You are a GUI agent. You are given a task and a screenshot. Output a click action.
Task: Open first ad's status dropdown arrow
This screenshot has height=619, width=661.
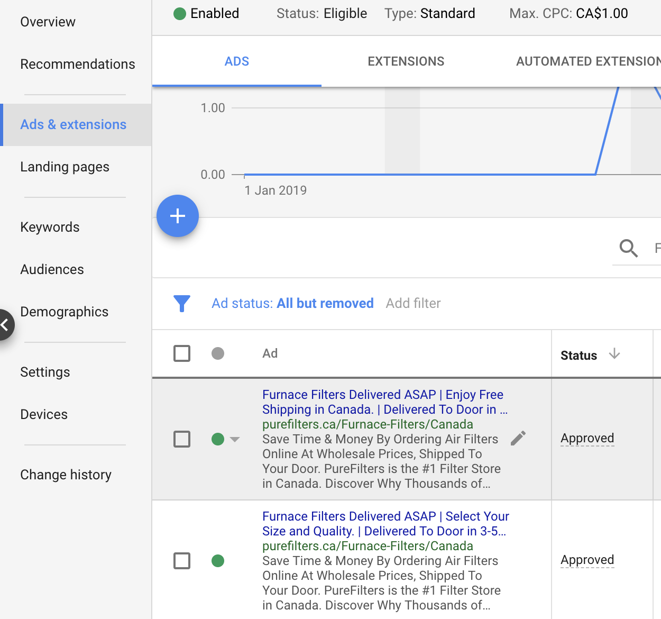point(235,439)
